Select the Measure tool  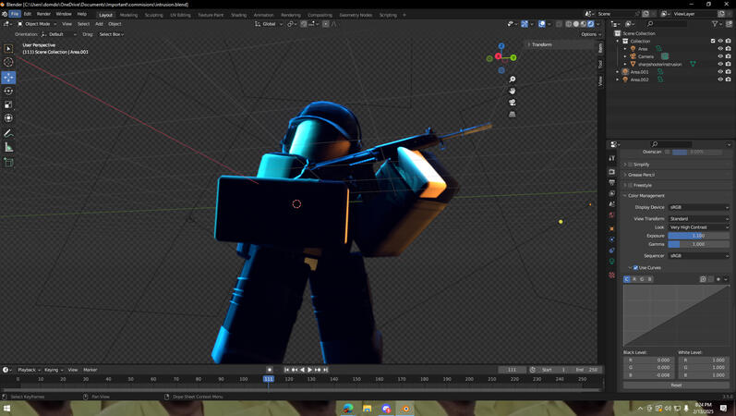(8, 147)
